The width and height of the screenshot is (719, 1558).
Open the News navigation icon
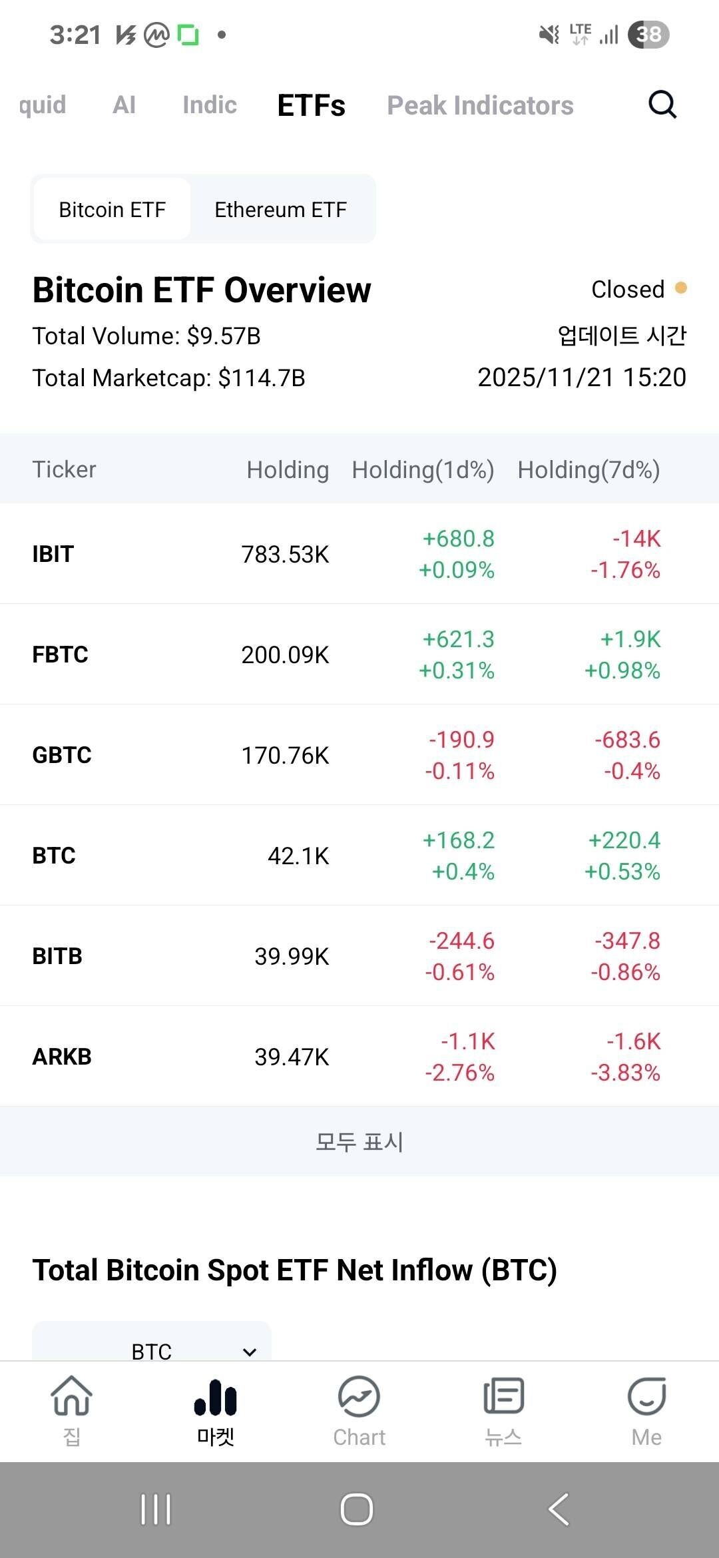pyautogui.click(x=503, y=1396)
